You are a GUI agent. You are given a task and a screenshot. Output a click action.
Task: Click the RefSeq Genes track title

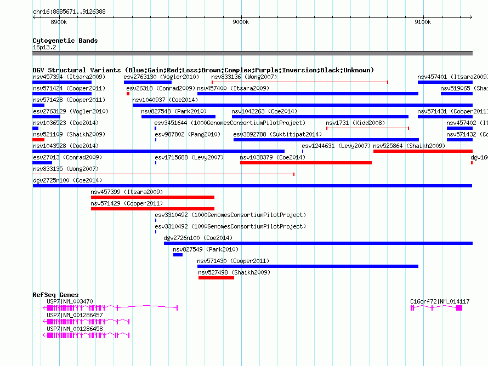[x=55, y=295]
